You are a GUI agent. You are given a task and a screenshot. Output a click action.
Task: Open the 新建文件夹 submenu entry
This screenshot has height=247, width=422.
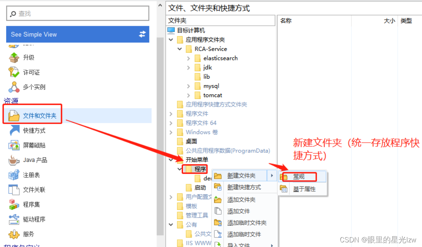pyautogui.click(x=244, y=176)
